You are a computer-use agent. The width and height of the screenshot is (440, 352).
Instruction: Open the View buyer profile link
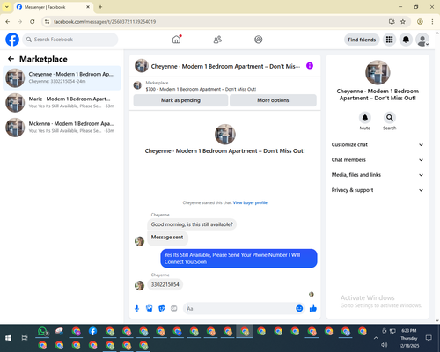[x=250, y=202]
